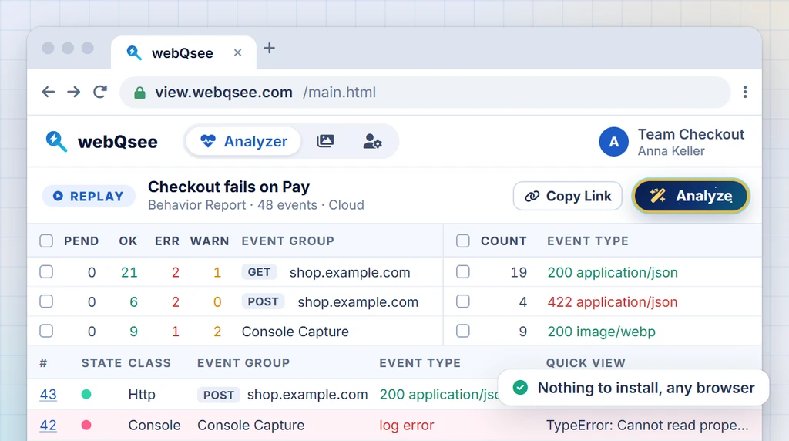
Task: Click the 200 image/webp event type
Action: tap(601, 332)
